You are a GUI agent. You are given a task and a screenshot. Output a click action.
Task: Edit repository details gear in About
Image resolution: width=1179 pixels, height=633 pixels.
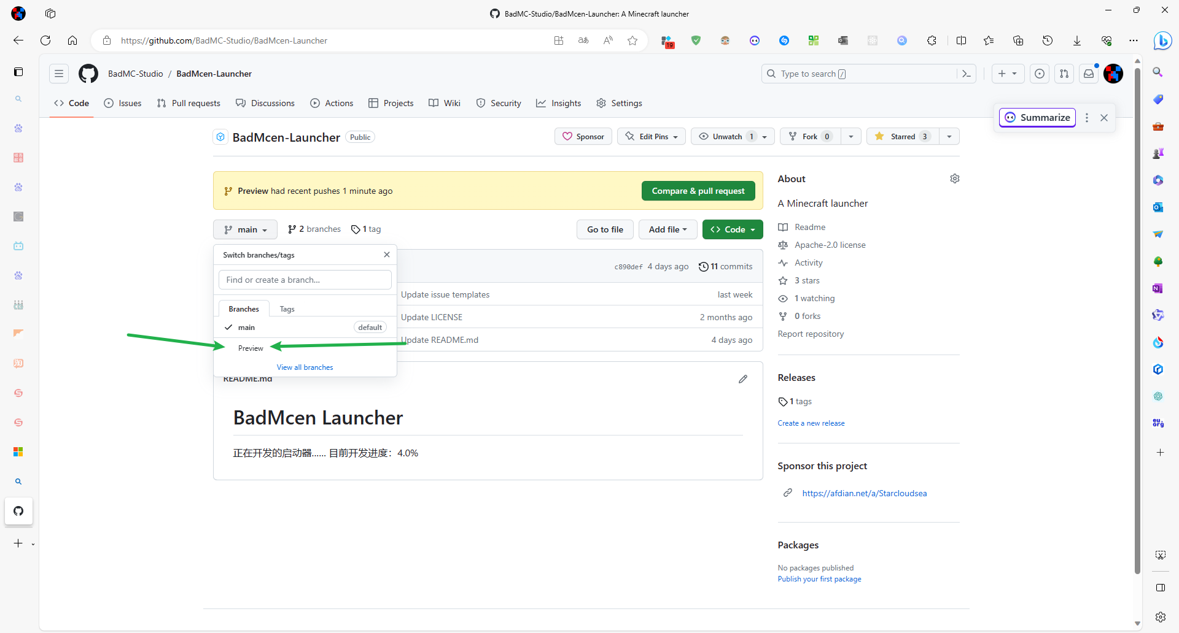point(955,178)
